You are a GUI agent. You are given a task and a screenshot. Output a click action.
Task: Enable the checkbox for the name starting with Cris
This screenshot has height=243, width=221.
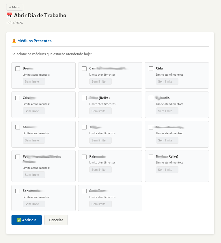18,98
